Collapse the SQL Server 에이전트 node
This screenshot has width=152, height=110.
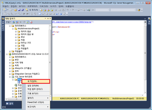[x=10, y=77]
